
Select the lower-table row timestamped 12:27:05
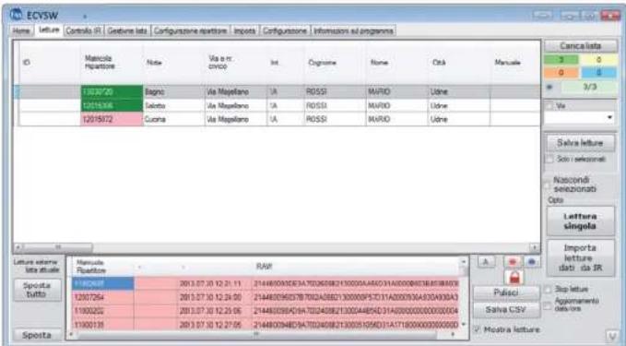click(266, 325)
